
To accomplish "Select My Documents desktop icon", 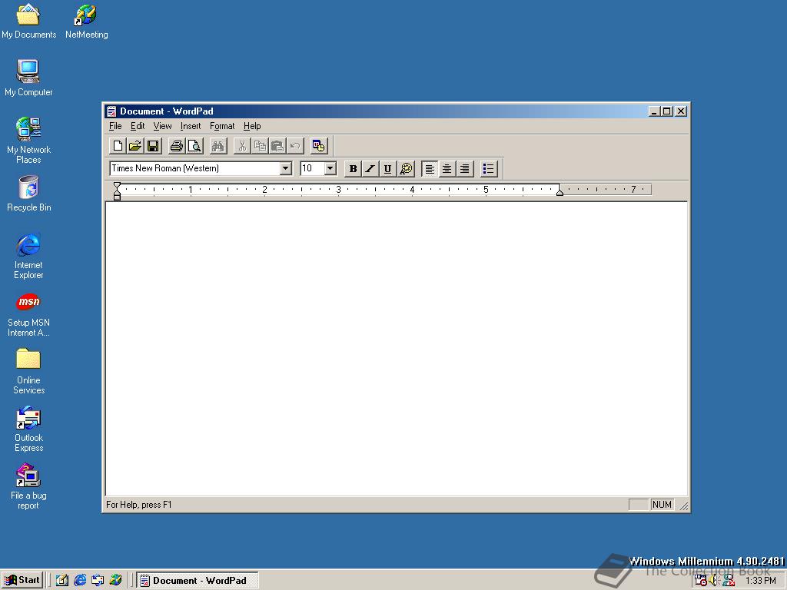I will coord(28,21).
